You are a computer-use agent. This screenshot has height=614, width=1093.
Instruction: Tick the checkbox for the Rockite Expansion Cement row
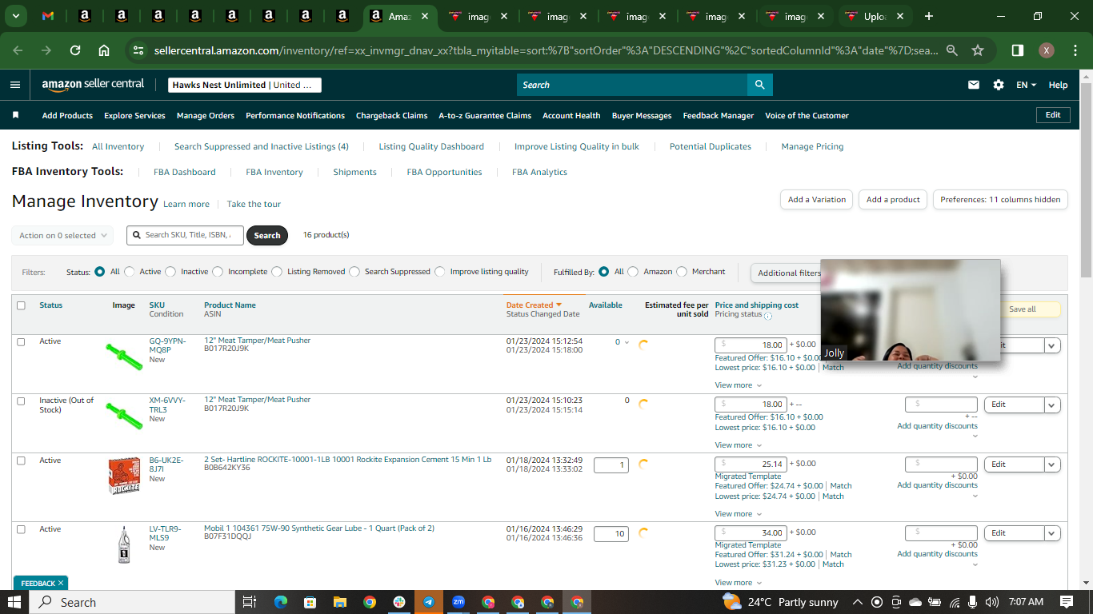coord(21,460)
